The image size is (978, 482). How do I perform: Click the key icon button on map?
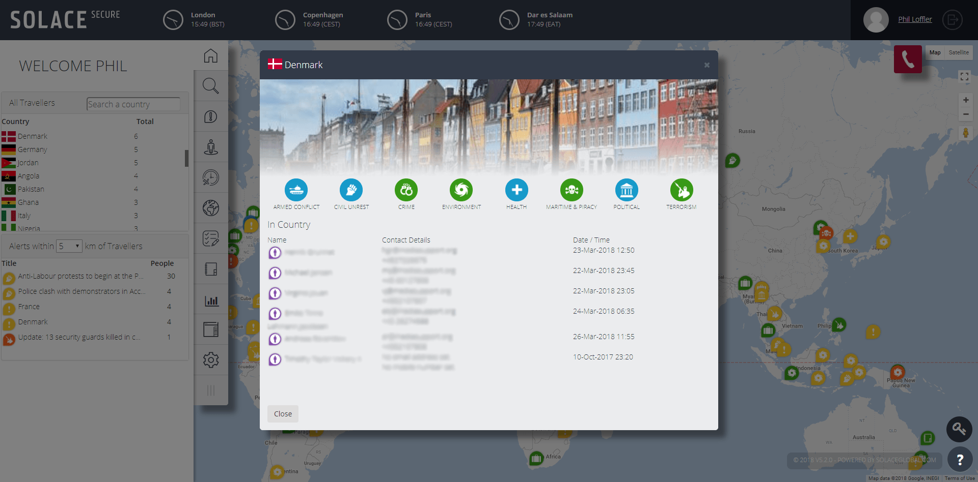coord(959,429)
